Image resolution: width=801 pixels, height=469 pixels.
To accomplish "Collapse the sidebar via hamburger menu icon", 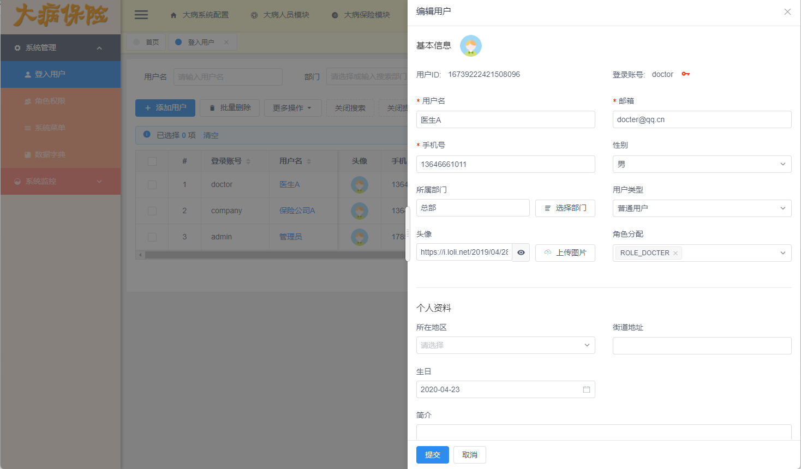I will point(141,15).
